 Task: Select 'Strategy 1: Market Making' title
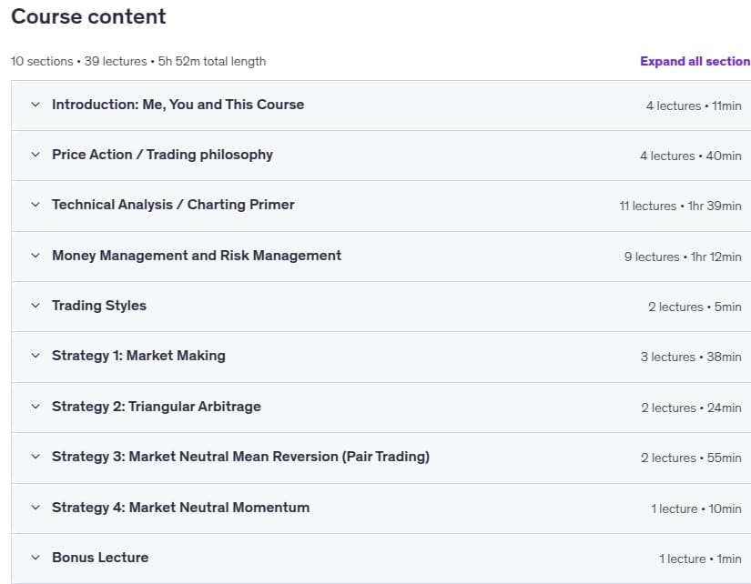click(139, 356)
